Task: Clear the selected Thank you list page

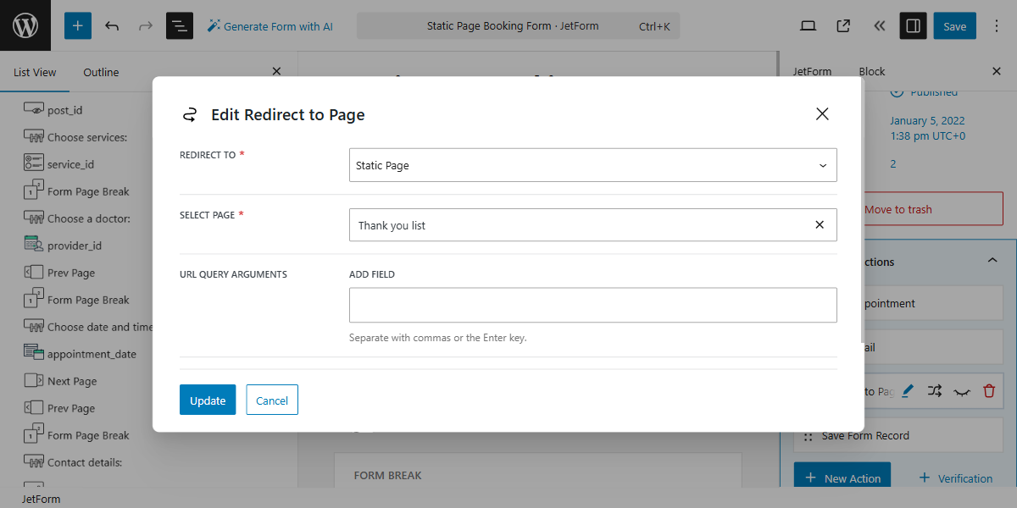Action: point(820,225)
